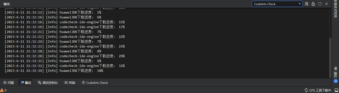
Task: Click the 22% 工具下载中 progress indicator
Action: coord(318,90)
